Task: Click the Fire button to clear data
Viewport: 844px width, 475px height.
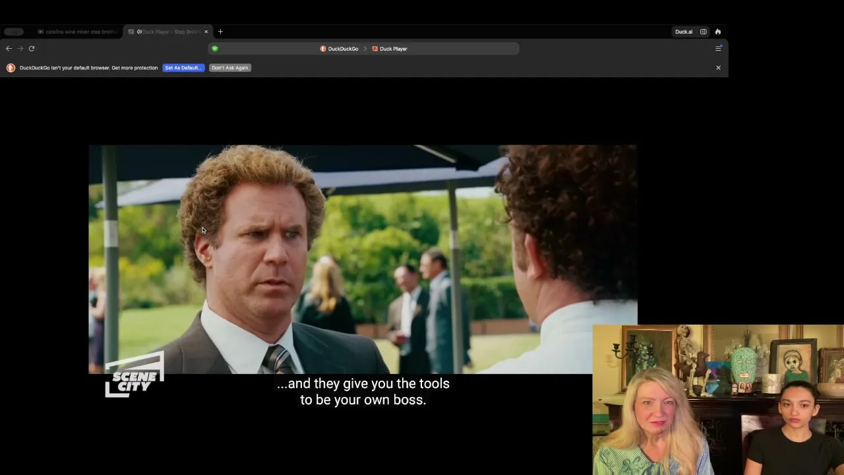Action: pos(718,32)
